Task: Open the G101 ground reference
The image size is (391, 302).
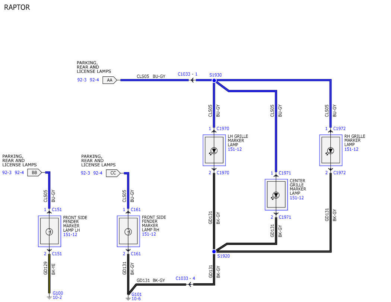Action: [x=136, y=294]
